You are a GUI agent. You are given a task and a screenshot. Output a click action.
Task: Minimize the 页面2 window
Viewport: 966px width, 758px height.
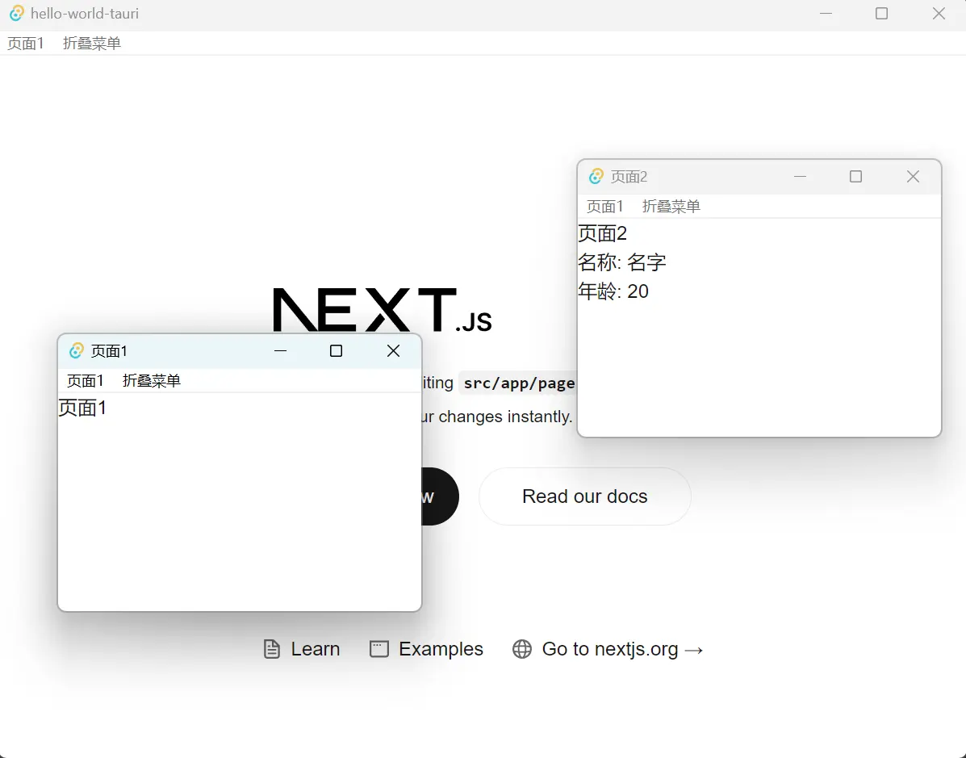click(800, 176)
